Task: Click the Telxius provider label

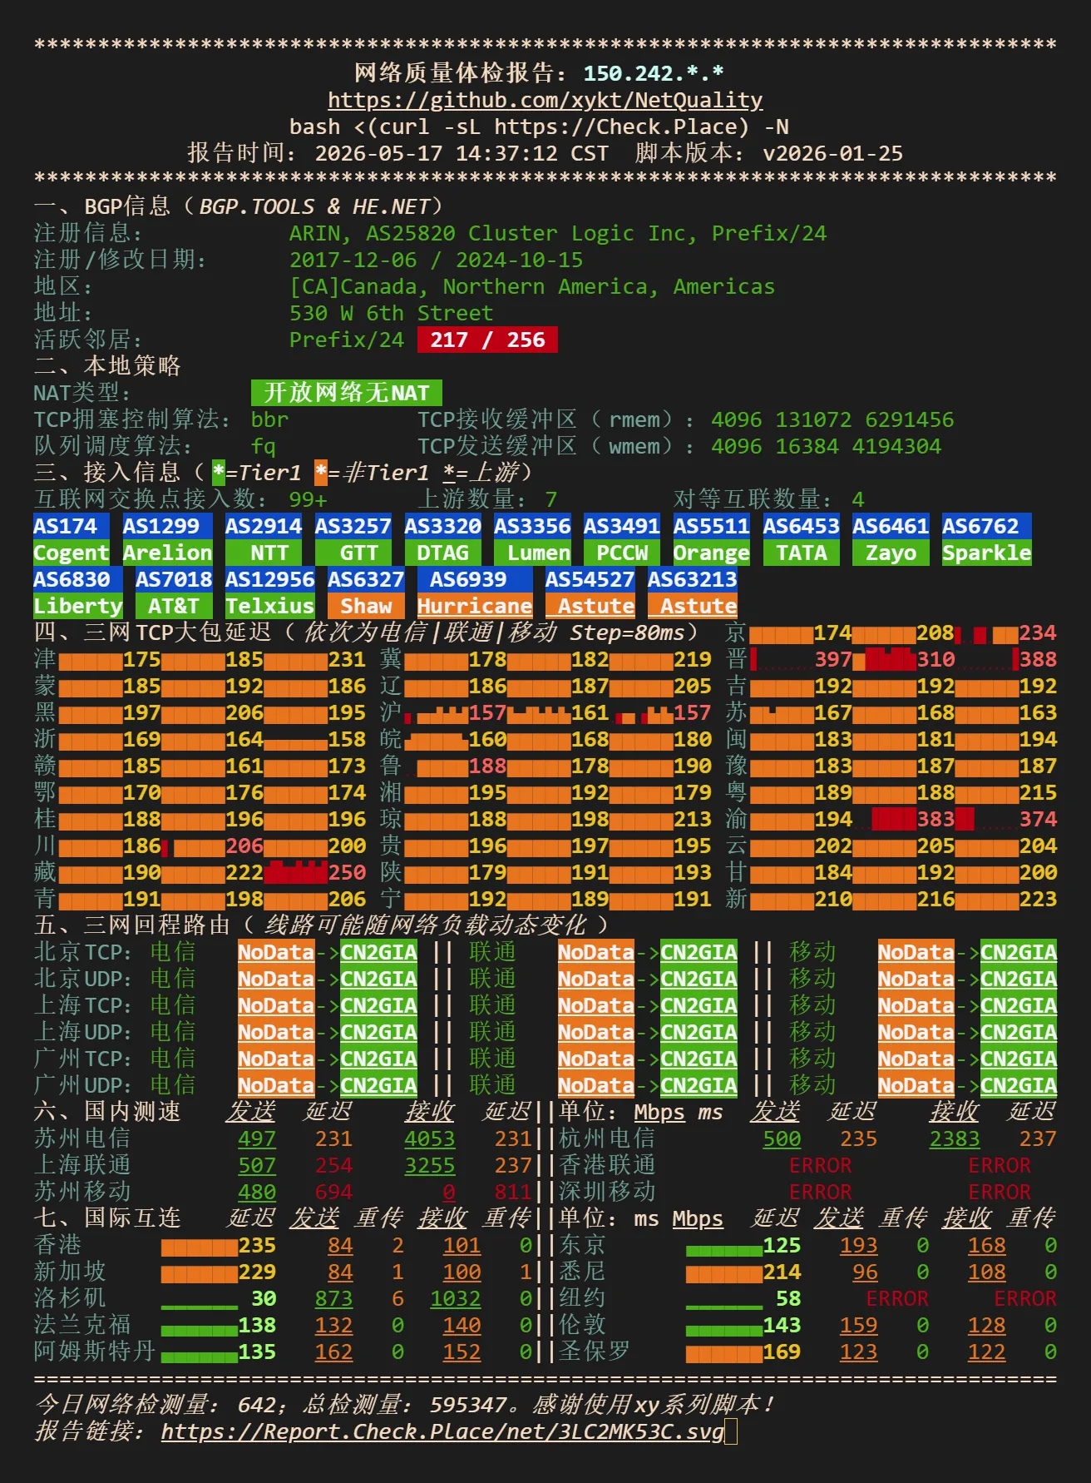Action: click(270, 606)
